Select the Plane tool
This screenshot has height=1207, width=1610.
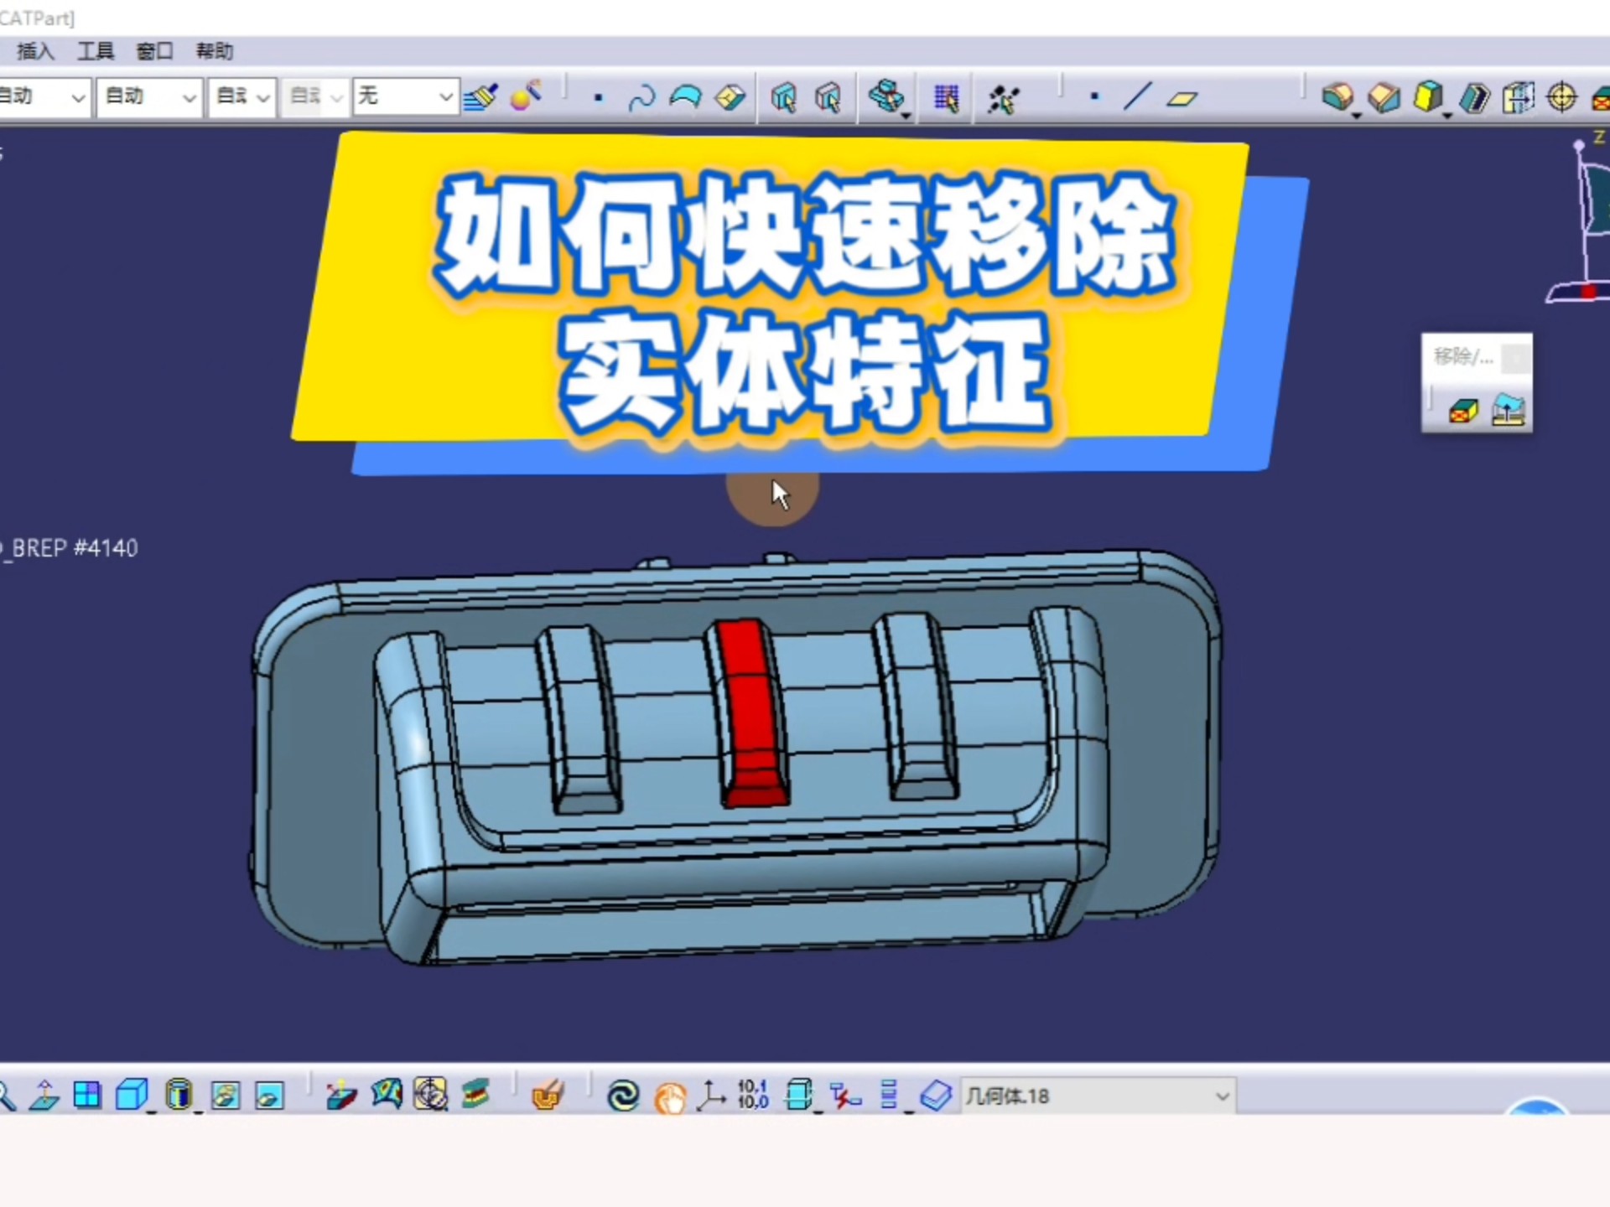[x=1182, y=98]
